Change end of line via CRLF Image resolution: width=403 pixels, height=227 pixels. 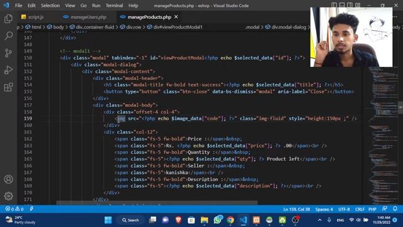point(360,209)
